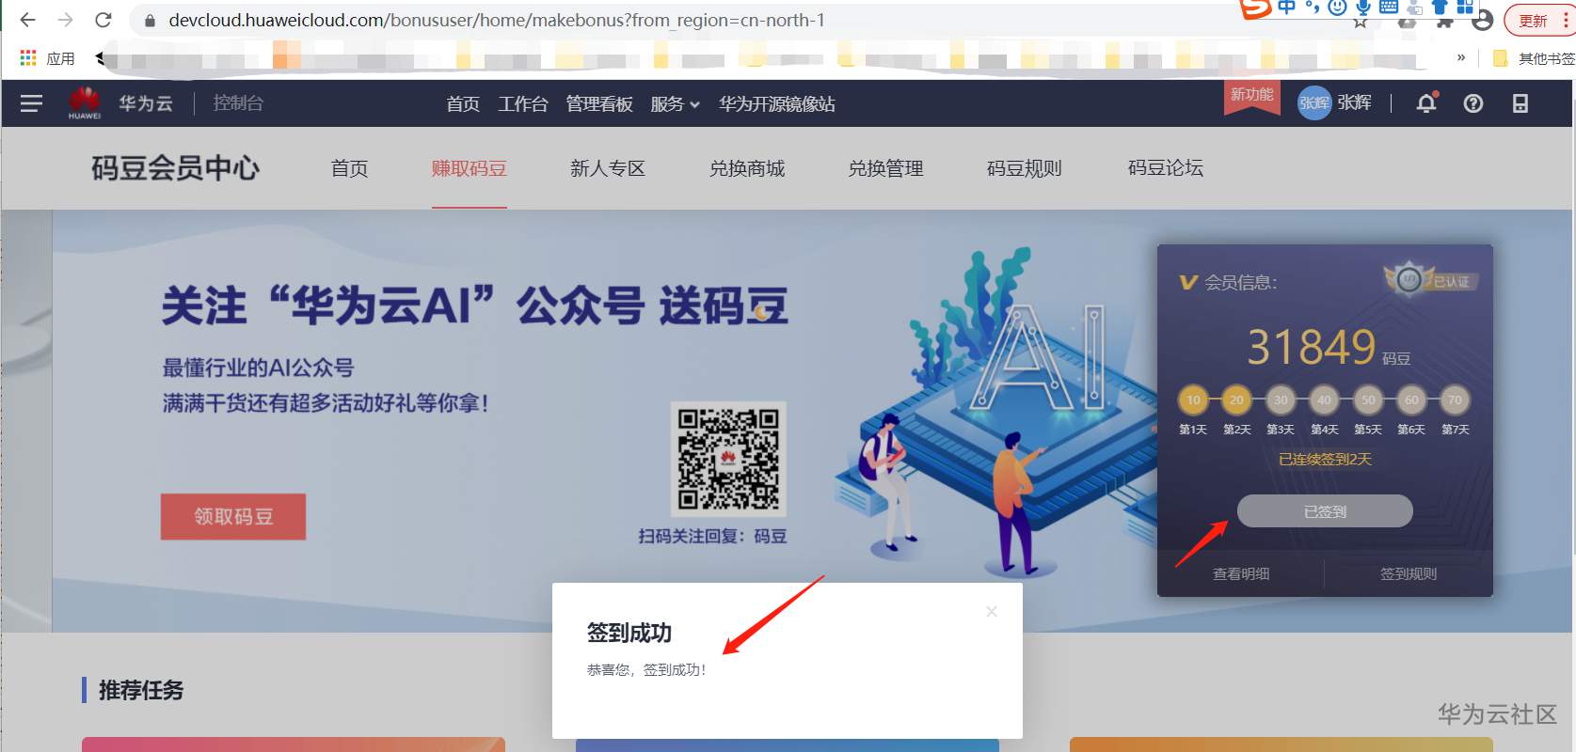Open the 兑换商城 tab
Viewport: 1576px width, 752px height.
point(747,168)
